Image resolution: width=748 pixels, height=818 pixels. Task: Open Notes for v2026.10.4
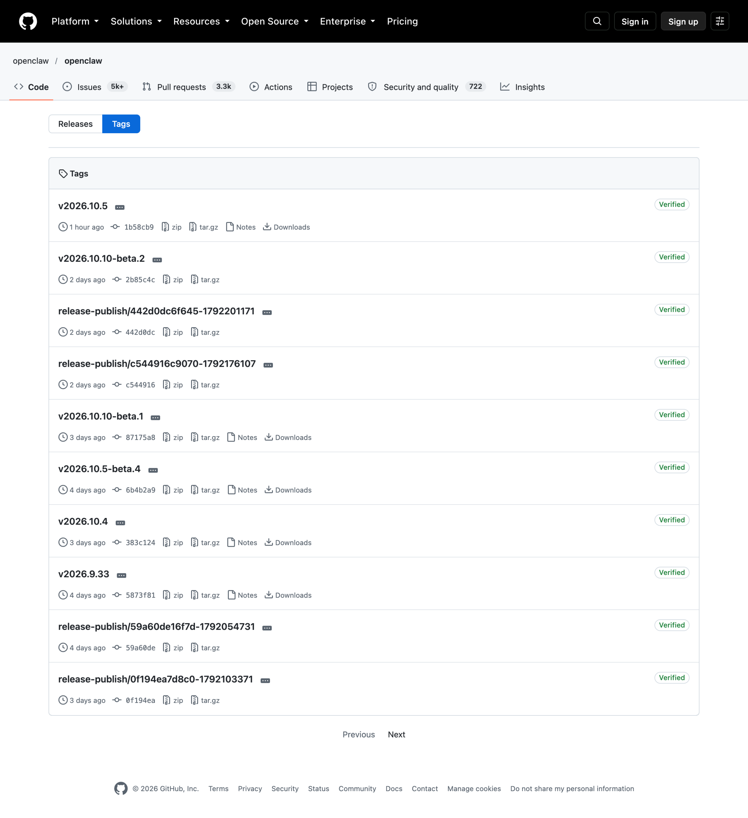(x=242, y=543)
